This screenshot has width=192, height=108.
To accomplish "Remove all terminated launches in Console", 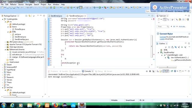I will coord(153,71).
